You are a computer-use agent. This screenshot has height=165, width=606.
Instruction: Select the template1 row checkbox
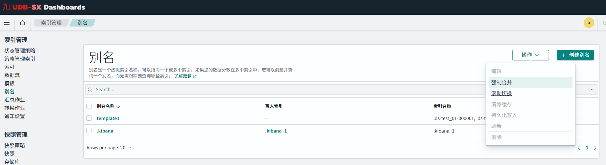point(89,118)
